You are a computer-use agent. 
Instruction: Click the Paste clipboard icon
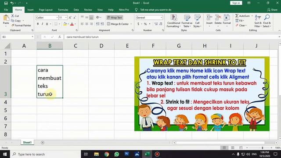(x=6, y=18)
